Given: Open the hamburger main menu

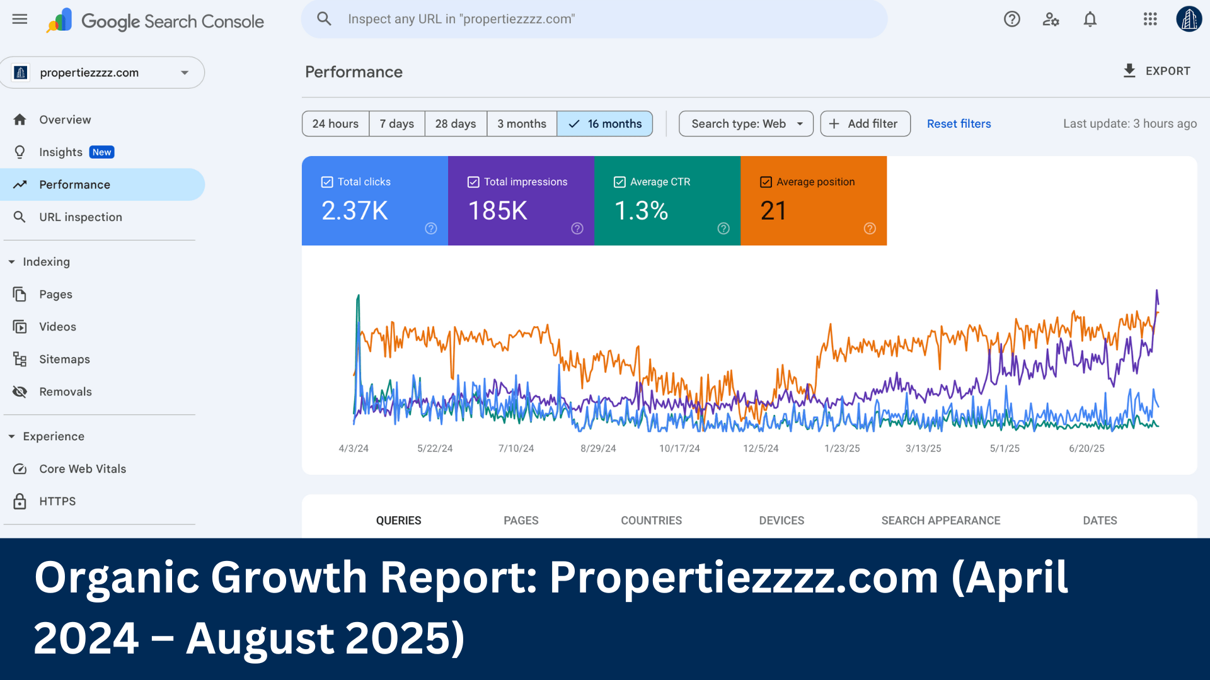Looking at the screenshot, I should [x=20, y=19].
